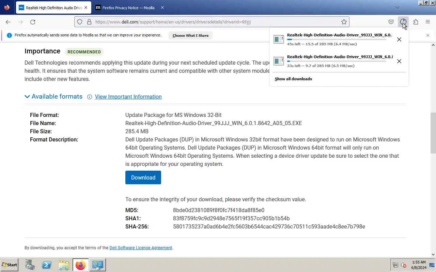
Task: Click the MD5 checksum value
Action: click(x=219, y=210)
